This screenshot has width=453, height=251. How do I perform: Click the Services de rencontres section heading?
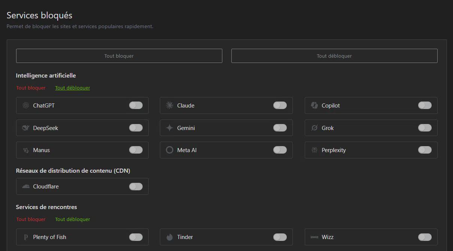(46, 207)
